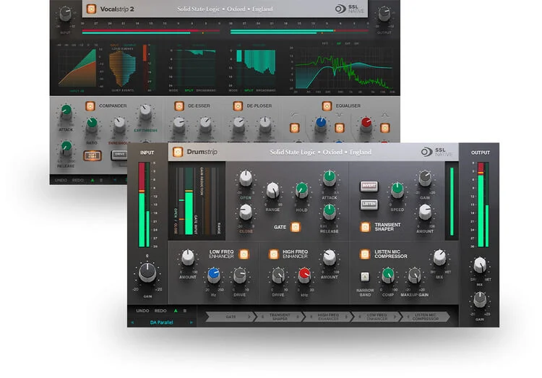Toggle the De-Esser section on/off

pos(178,106)
